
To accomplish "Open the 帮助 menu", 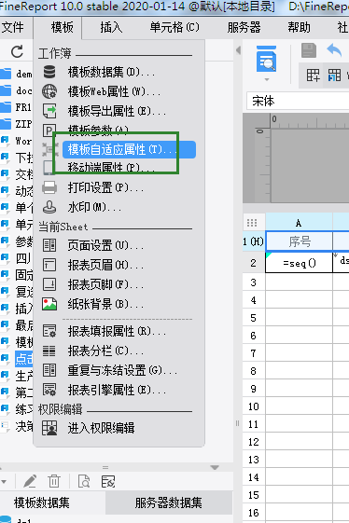I will 299,27.
